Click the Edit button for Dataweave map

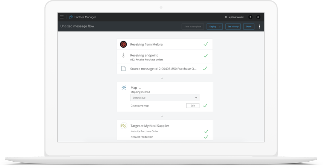point(193,106)
